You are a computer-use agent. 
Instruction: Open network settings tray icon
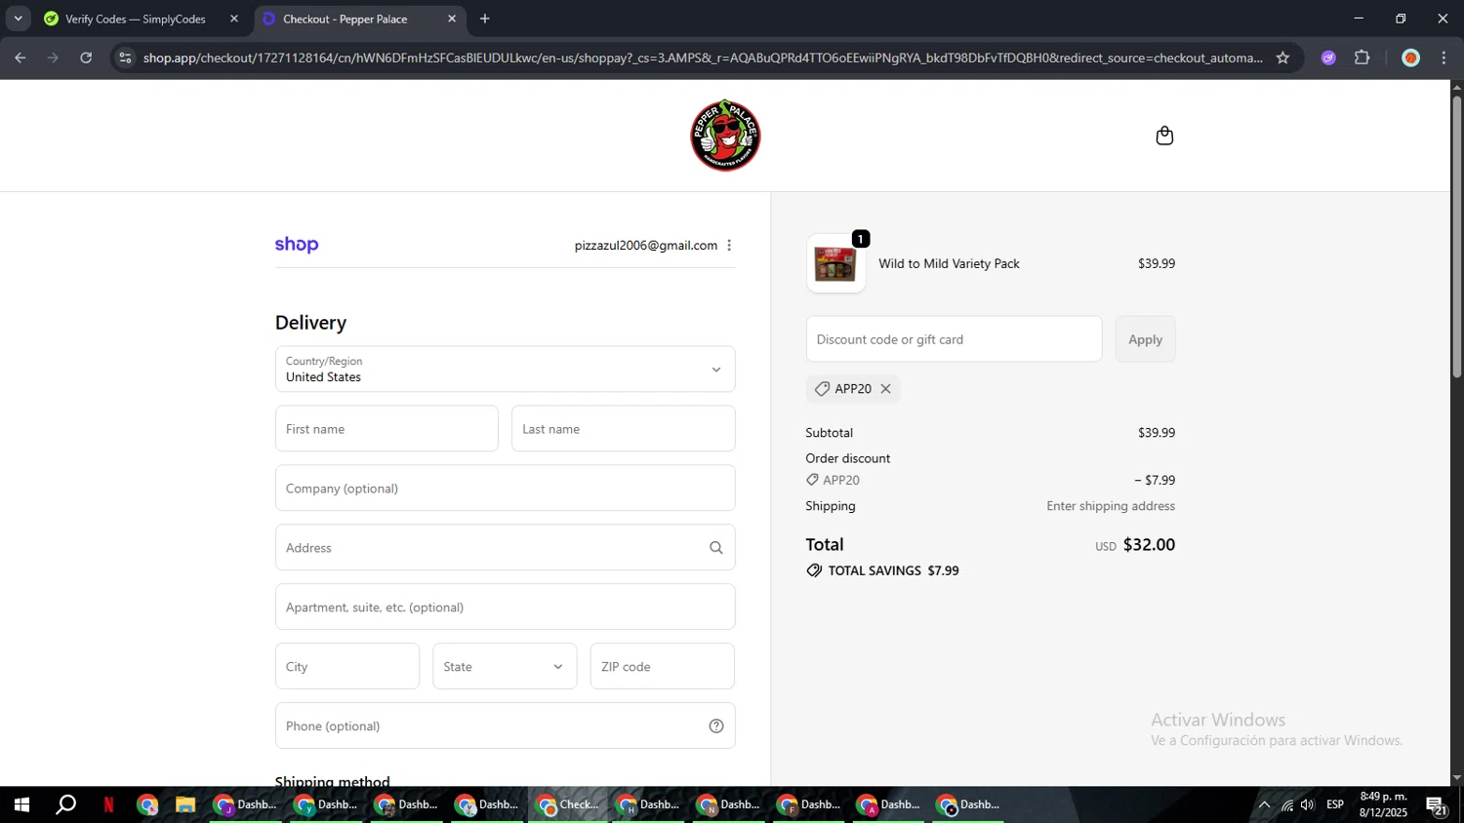(x=1287, y=805)
